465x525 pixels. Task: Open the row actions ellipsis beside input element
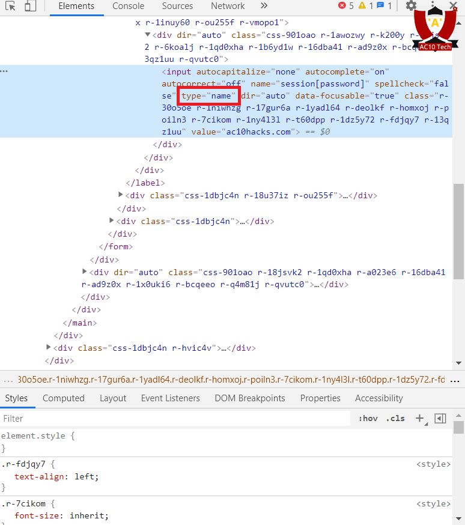tap(4, 71)
